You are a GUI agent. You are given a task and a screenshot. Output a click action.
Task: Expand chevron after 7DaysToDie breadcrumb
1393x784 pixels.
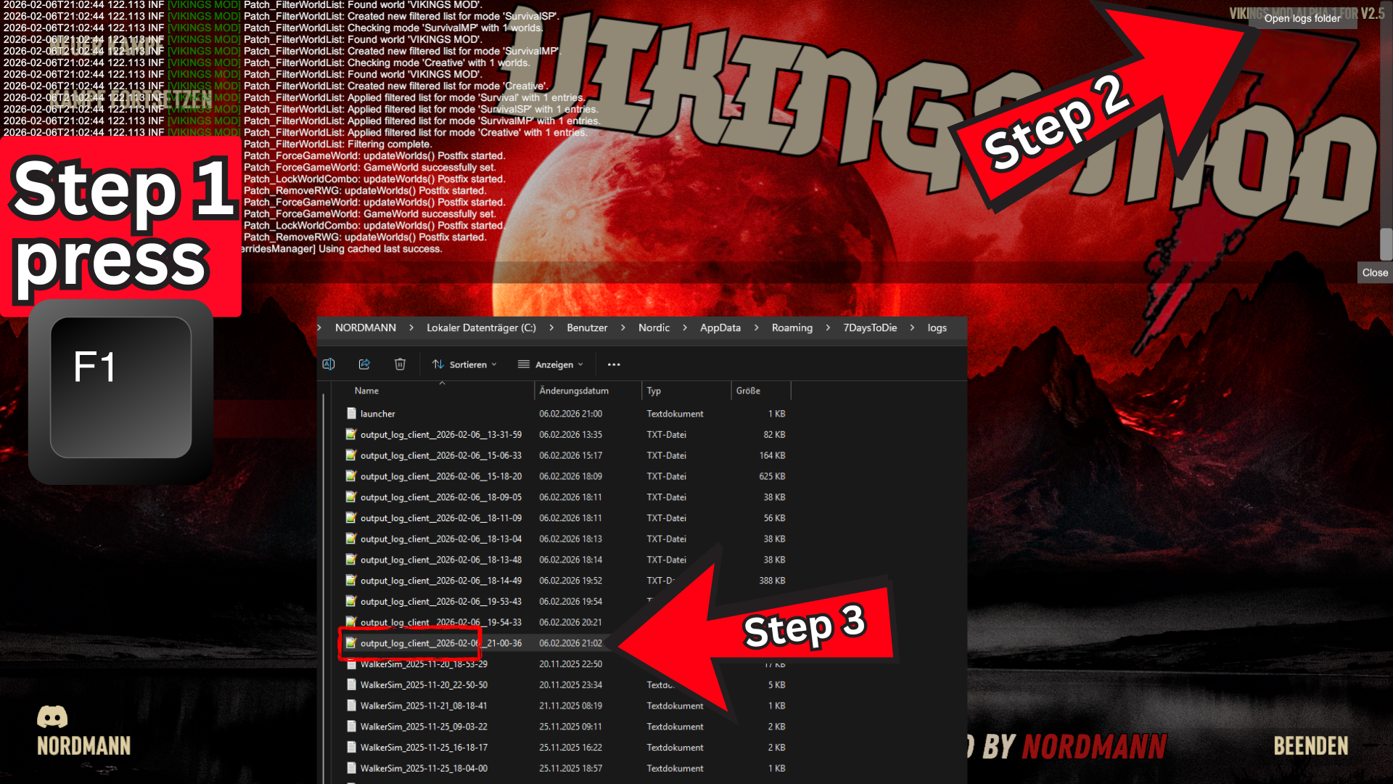(x=912, y=327)
